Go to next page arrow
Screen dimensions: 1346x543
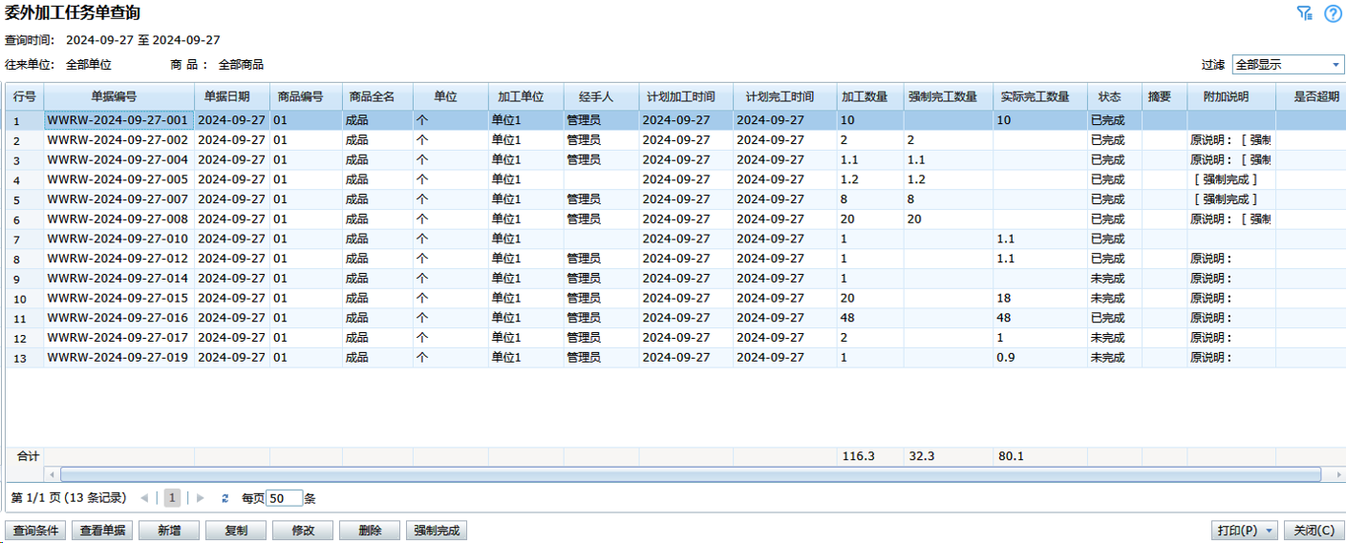point(201,498)
